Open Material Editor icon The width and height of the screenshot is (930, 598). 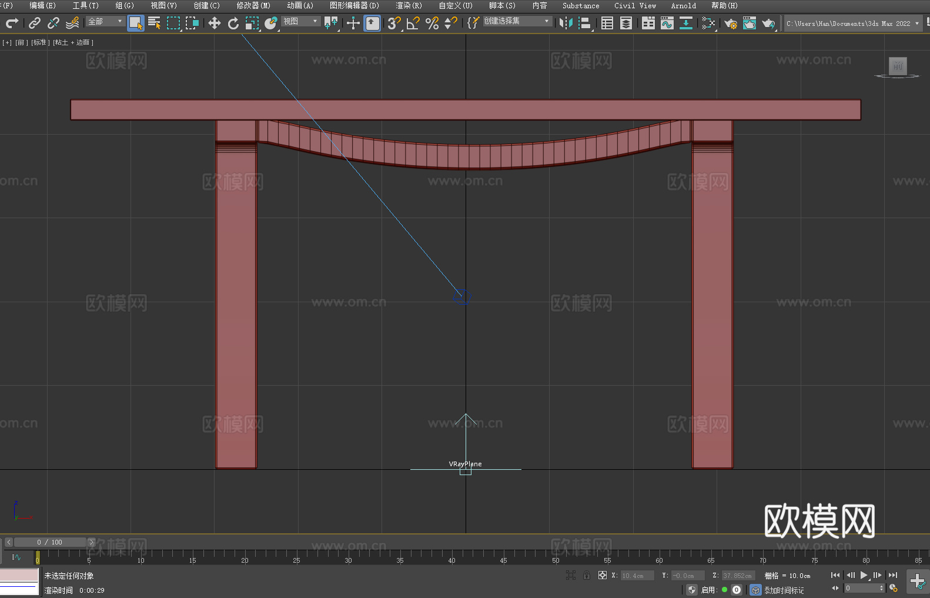tap(708, 23)
